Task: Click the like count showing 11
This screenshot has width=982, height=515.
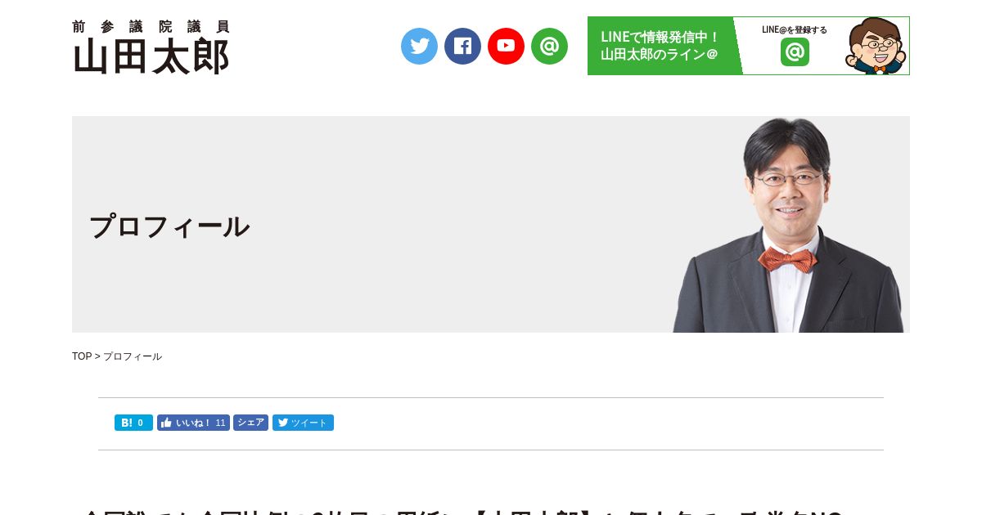Action: 220,423
